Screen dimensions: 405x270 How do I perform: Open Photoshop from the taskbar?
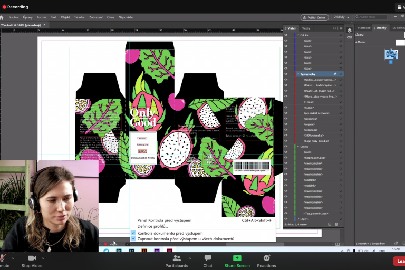point(119,252)
